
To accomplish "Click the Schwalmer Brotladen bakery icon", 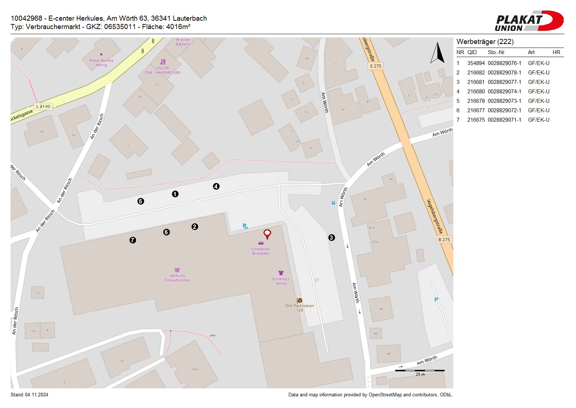I will [x=261, y=243].
